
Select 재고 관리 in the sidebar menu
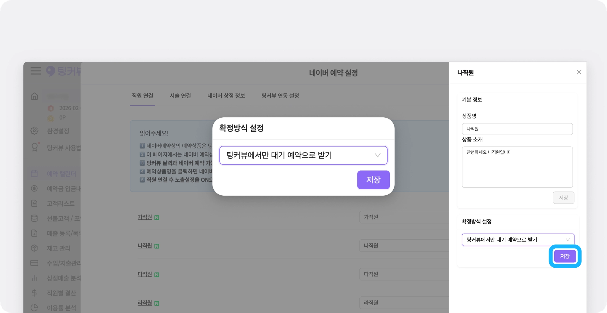pyautogui.click(x=59, y=248)
